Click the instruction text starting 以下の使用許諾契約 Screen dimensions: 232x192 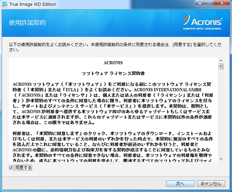(115, 47)
